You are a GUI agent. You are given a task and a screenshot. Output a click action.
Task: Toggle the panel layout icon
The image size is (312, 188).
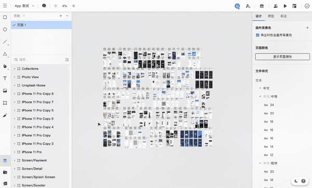(x=294, y=6)
